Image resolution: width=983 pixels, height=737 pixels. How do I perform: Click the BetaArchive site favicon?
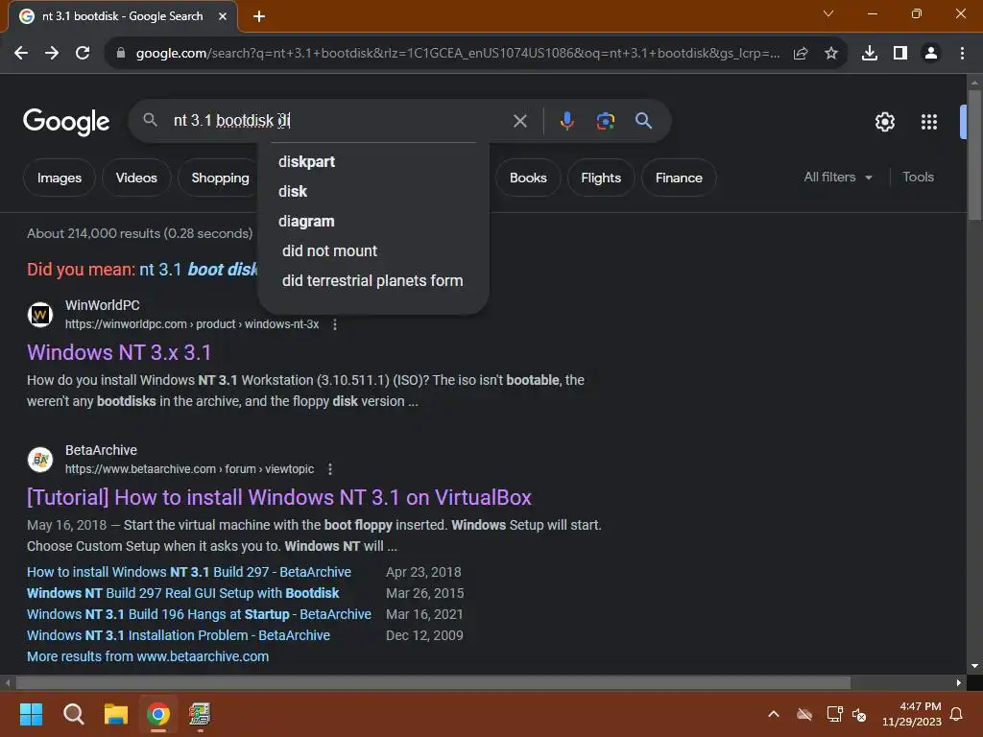tap(40, 460)
